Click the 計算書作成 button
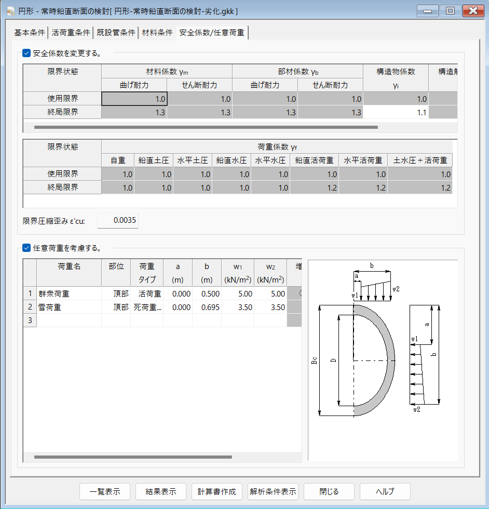 tap(217, 491)
